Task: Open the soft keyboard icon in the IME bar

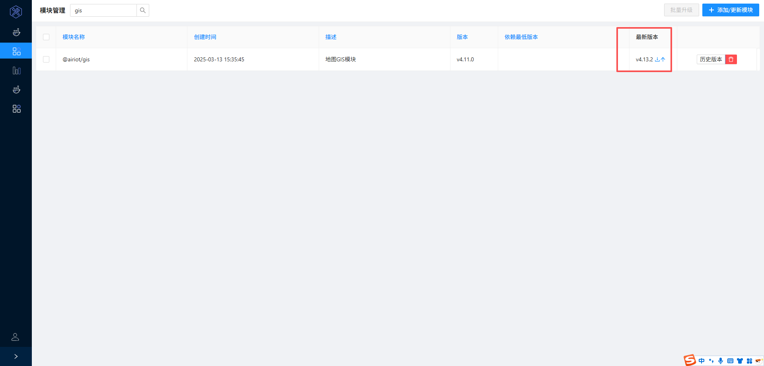Action: [730, 361]
